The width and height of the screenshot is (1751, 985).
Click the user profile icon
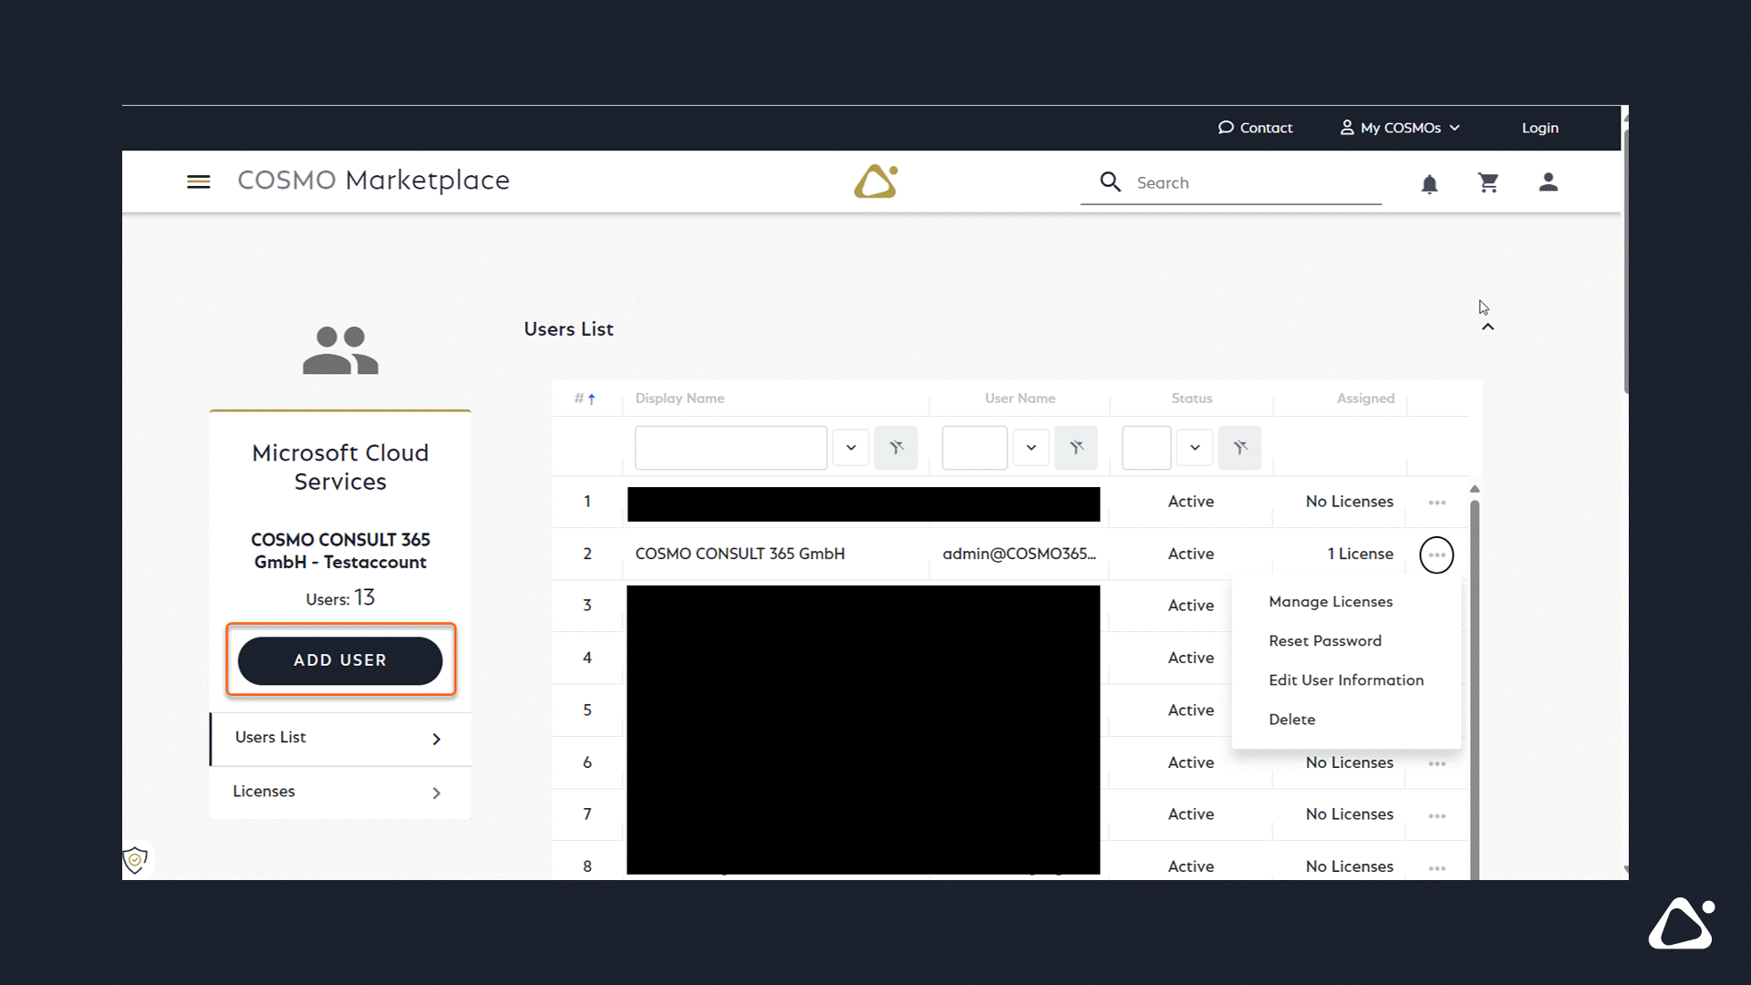pyautogui.click(x=1548, y=182)
